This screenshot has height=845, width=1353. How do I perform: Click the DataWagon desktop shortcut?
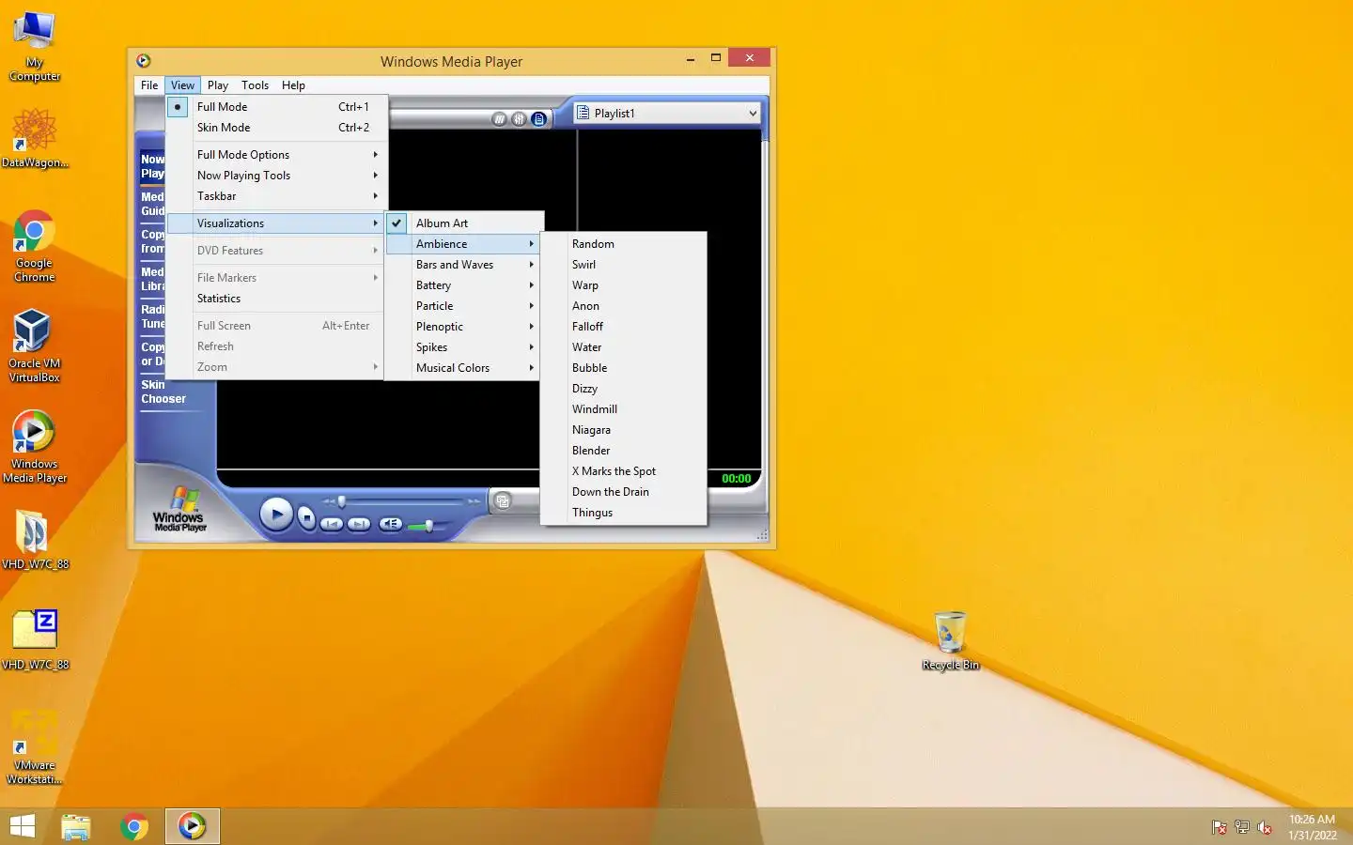click(x=35, y=138)
